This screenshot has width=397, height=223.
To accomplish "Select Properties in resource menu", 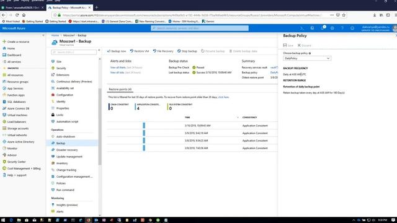I will pos(60,108).
